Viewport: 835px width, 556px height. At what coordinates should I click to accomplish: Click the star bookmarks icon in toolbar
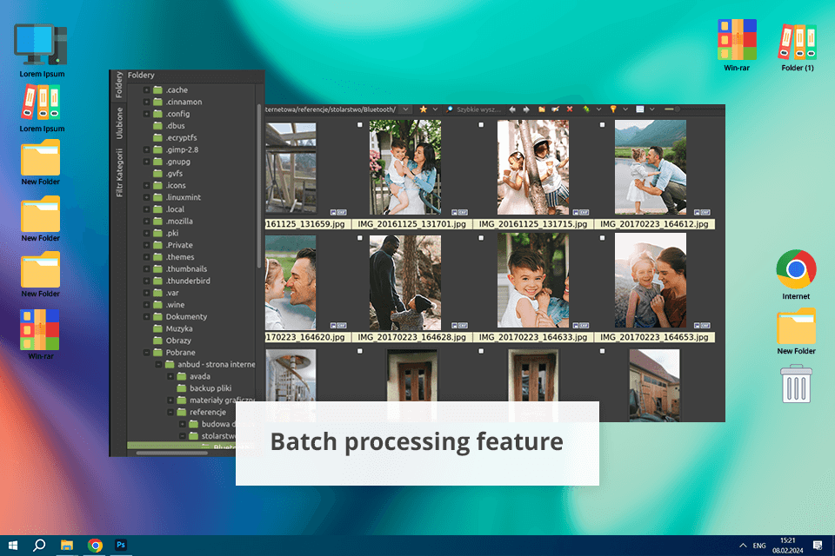coord(423,109)
